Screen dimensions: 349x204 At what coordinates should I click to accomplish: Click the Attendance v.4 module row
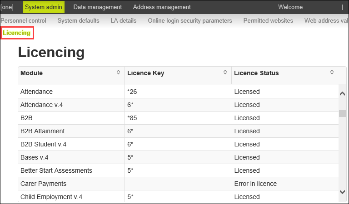(x=42, y=105)
